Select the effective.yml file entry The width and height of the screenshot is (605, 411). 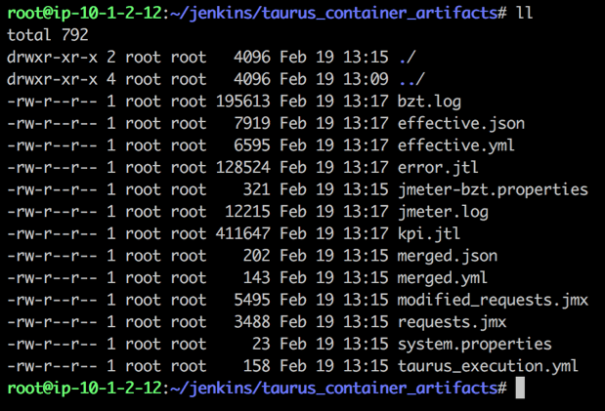[x=456, y=145]
